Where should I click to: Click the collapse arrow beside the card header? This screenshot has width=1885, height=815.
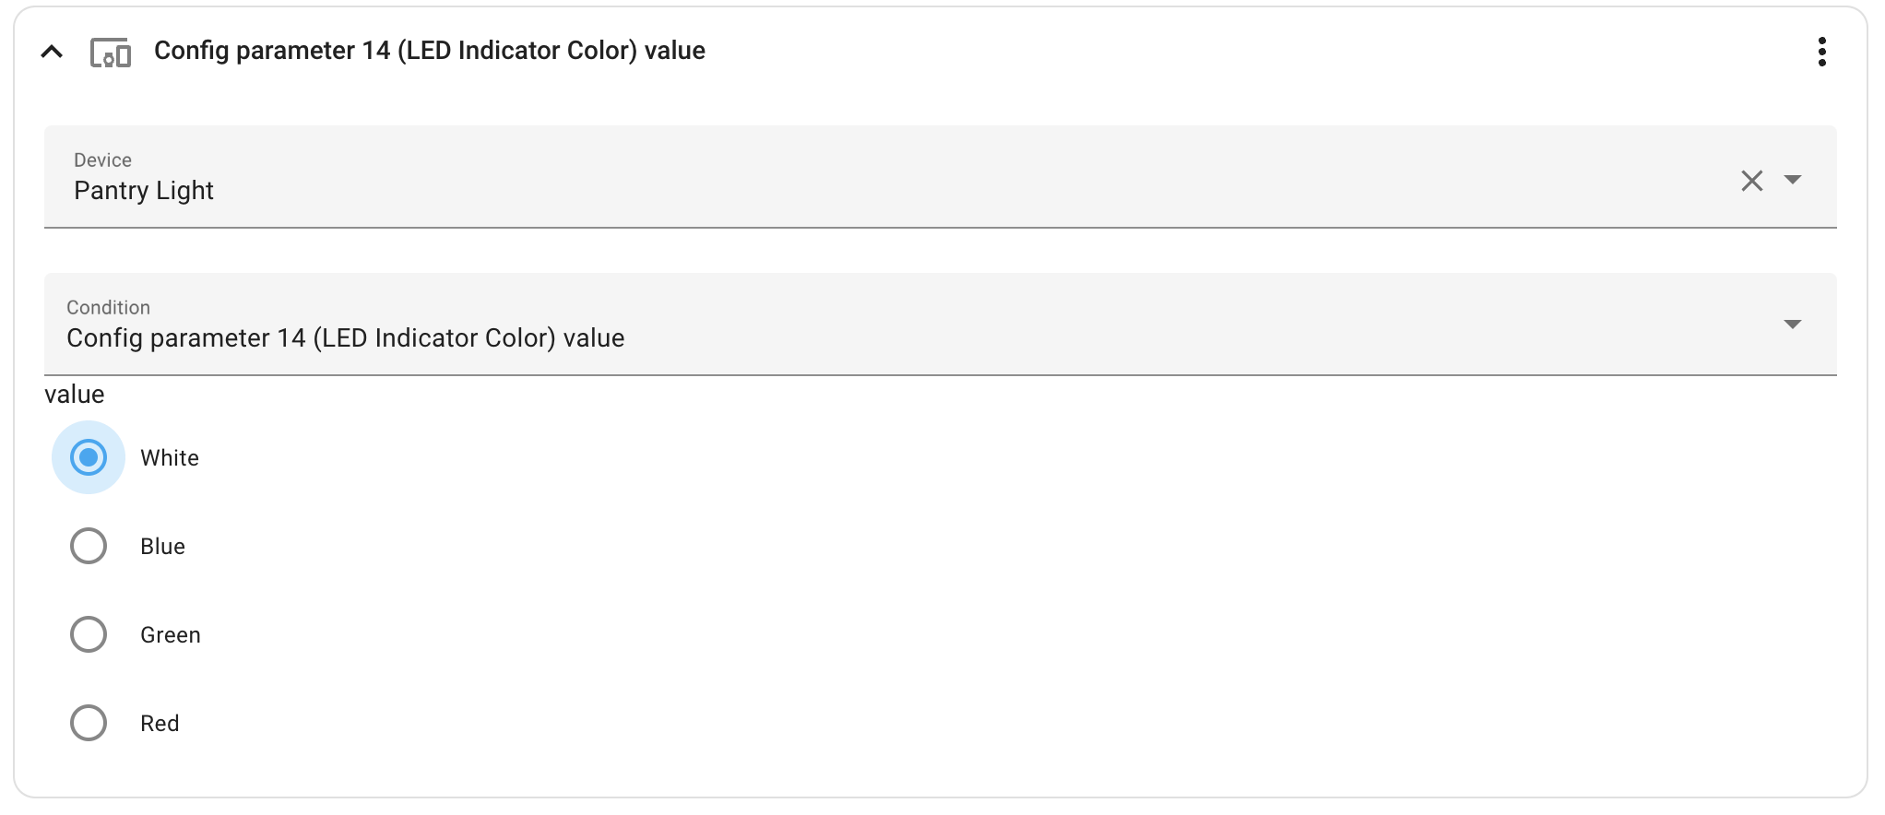(x=51, y=53)
